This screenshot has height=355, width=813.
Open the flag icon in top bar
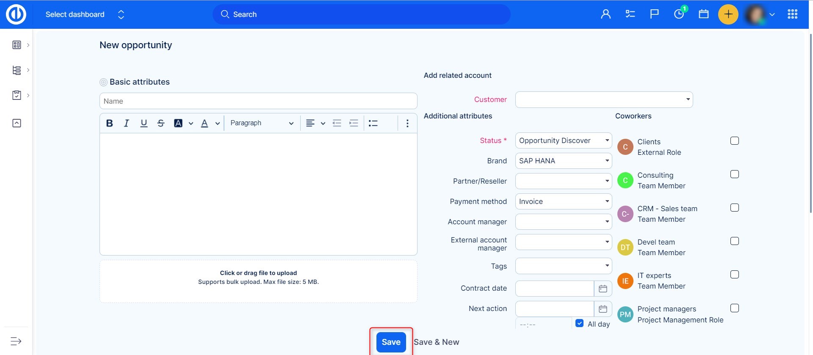(654, 14)
